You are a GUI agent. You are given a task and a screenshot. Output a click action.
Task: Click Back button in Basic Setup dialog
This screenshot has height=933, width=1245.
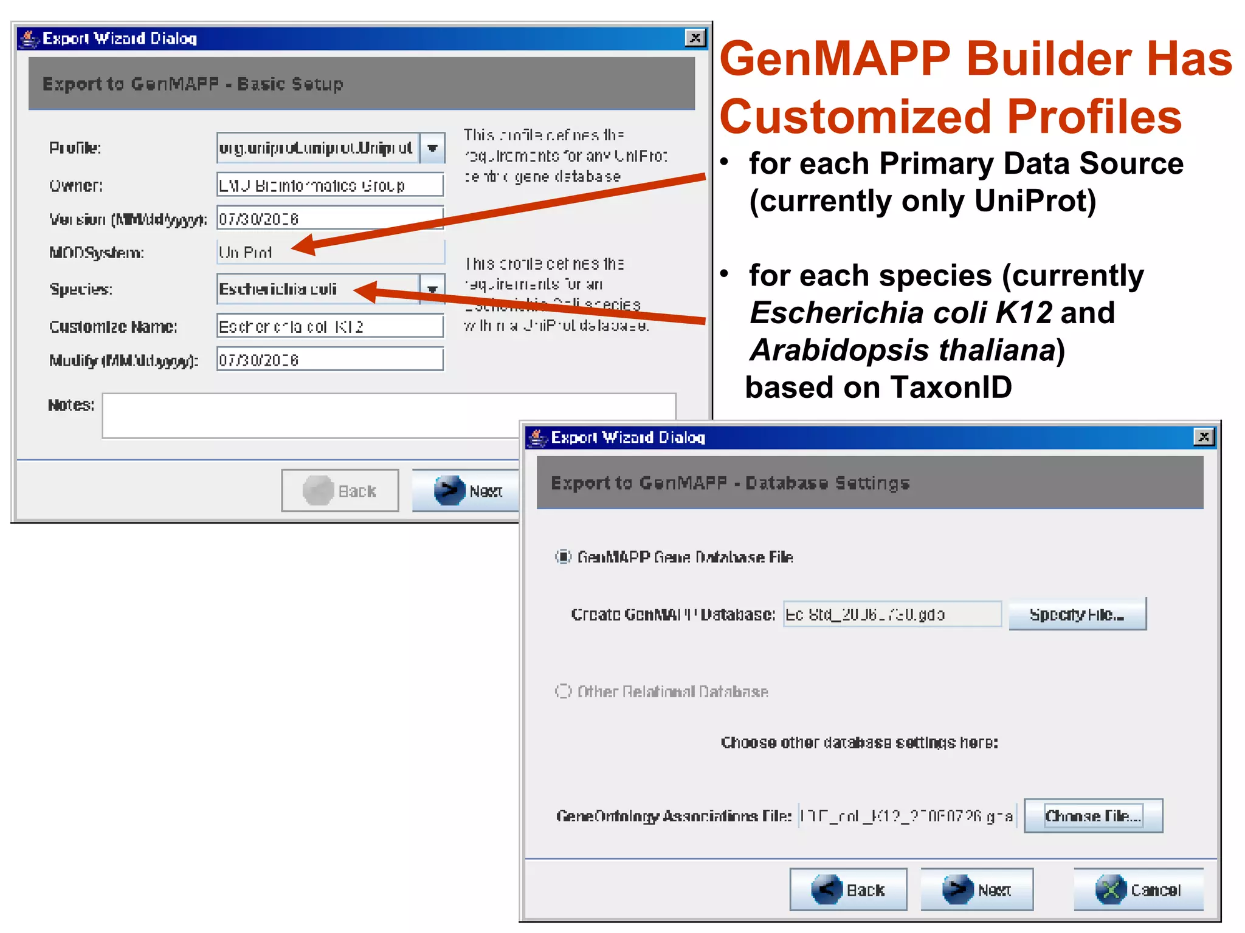coord(340,490)
